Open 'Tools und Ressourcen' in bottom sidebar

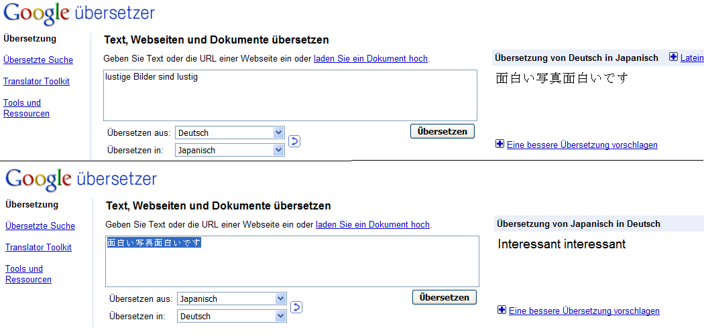[29, 274]
